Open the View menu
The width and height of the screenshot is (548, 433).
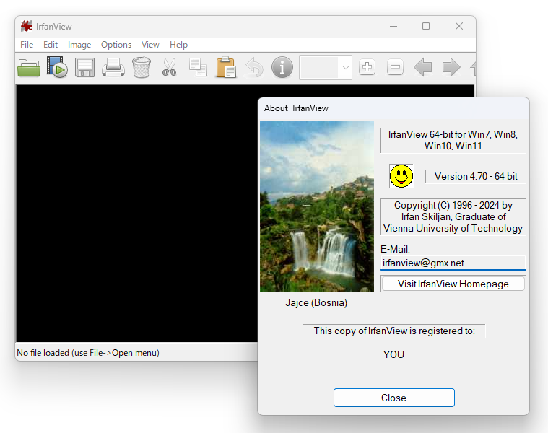pyautogui.click(x=150, y=45)
